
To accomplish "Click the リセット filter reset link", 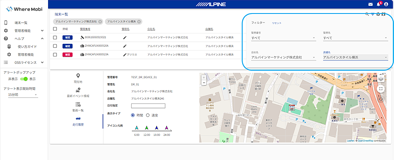I will pyautogui.click(x=277, y=23).
